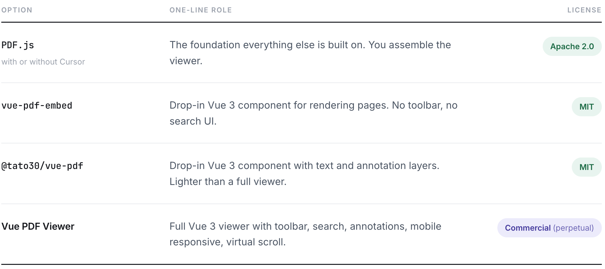Click the 'Lighter than a full viewer' description
The height and width of the screenshot is (269, 605).
(x=228, y=181)
